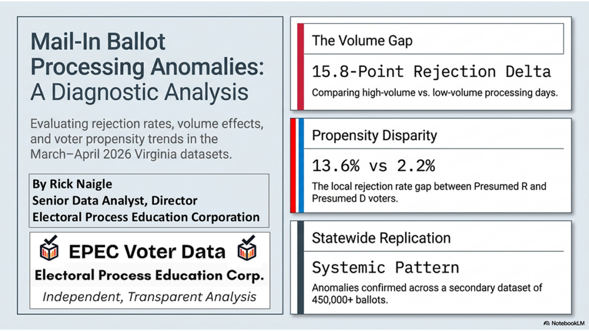The height and width of the screenshot is (331, 589).
Task: Click the left ballot box icon
Action: tap(49, 249)
